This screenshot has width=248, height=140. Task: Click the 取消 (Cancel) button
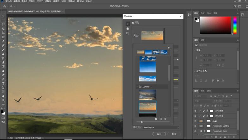pos(174,134)
